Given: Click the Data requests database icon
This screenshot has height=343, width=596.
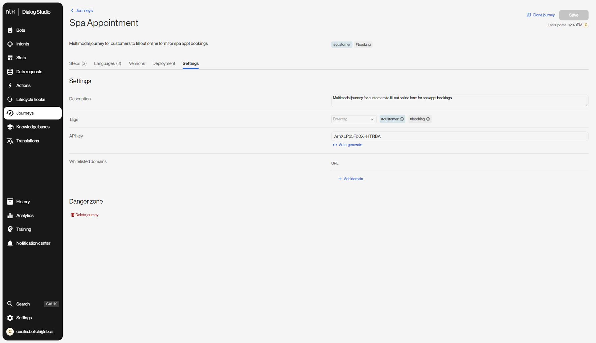Looking at the screenshot, I should point(10,72).
